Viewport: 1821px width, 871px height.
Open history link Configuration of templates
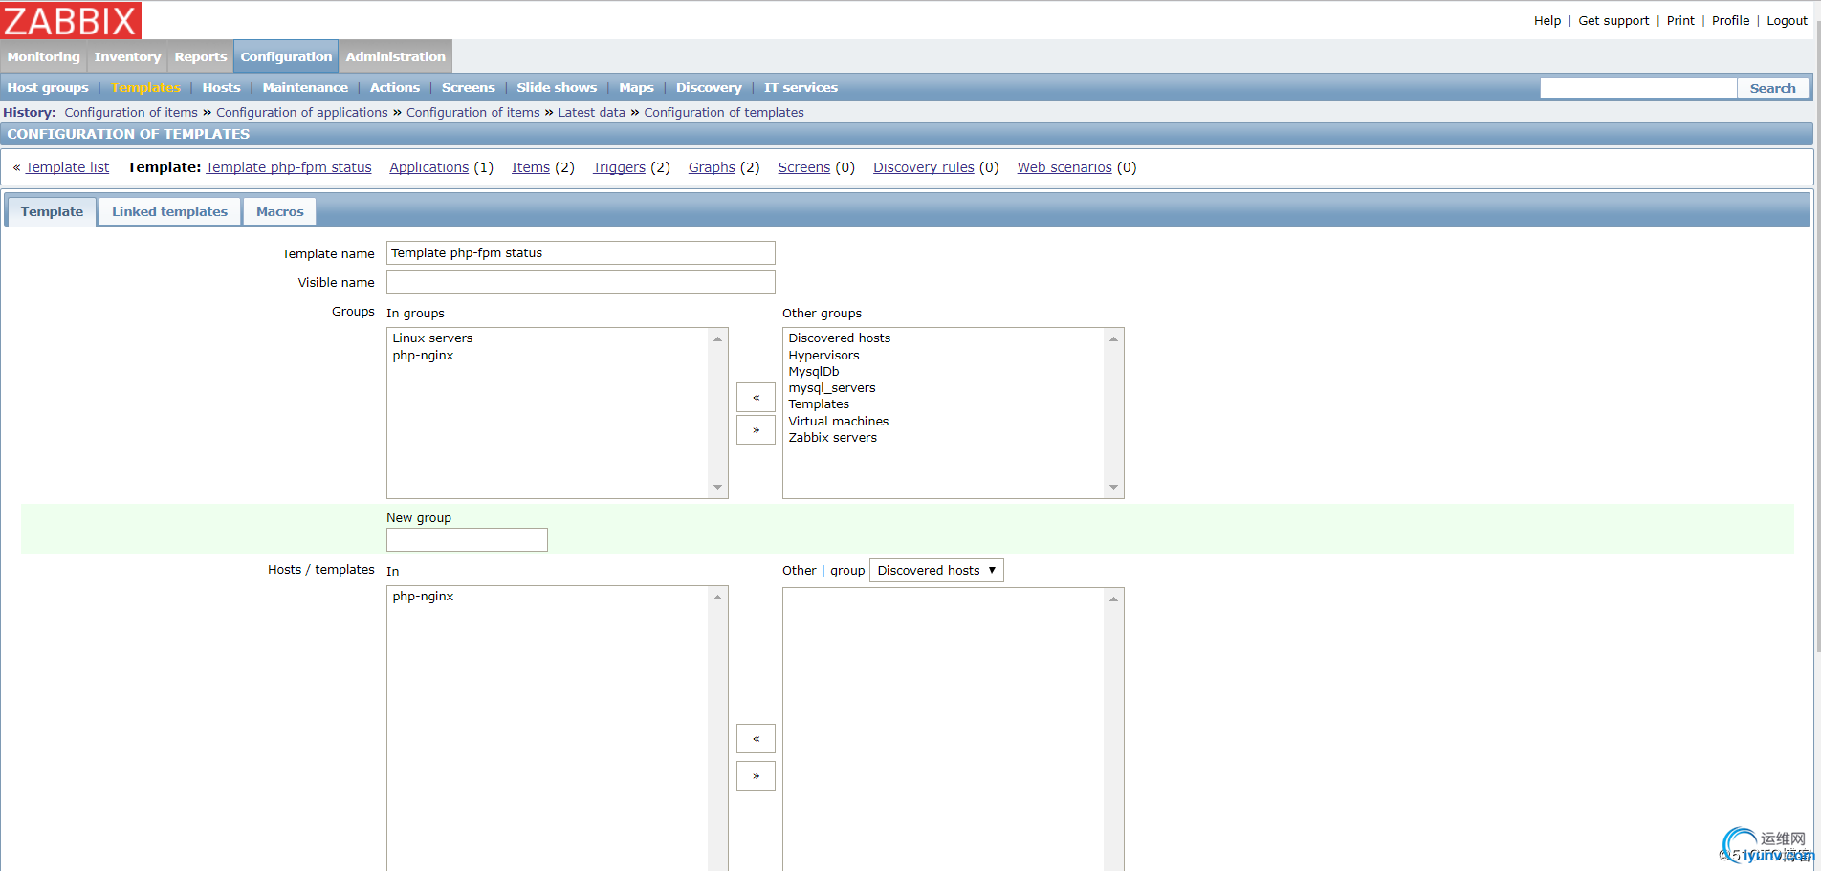pyautogui.click(x=724, y=113)
